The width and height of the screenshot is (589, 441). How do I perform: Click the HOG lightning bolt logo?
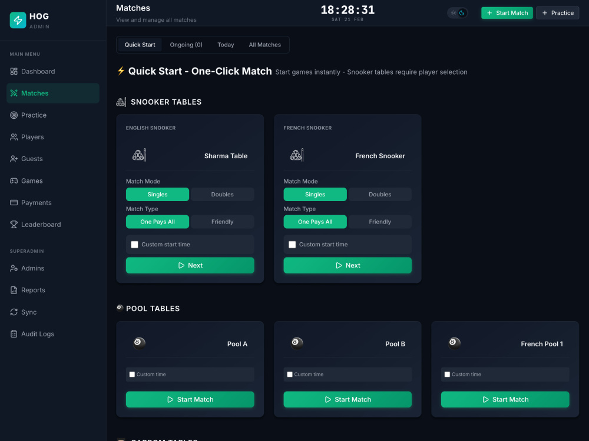[18, 20]
